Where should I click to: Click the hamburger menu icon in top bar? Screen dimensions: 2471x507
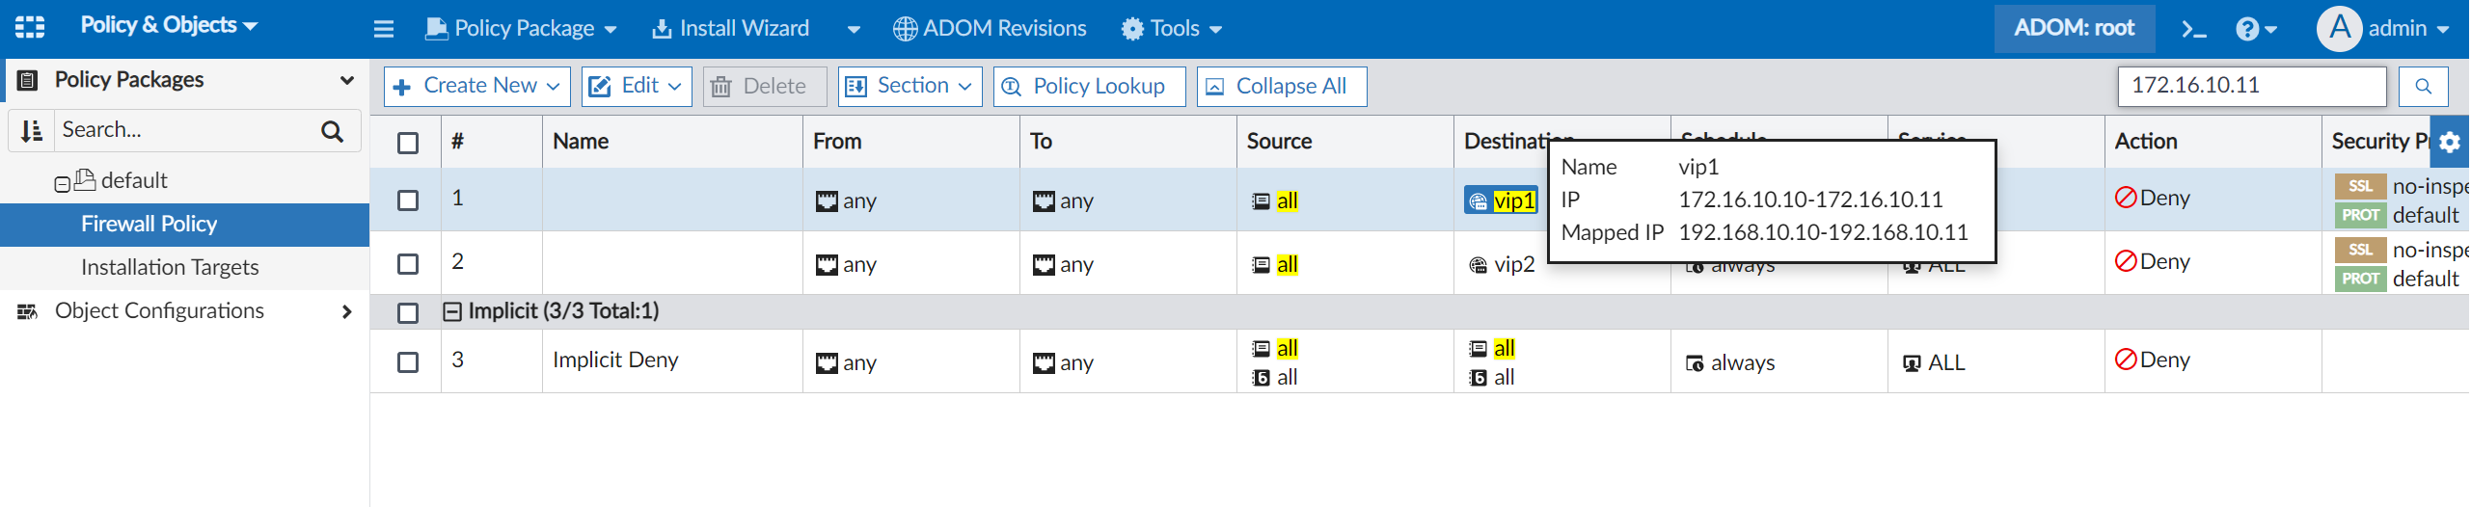click(384, 29)
